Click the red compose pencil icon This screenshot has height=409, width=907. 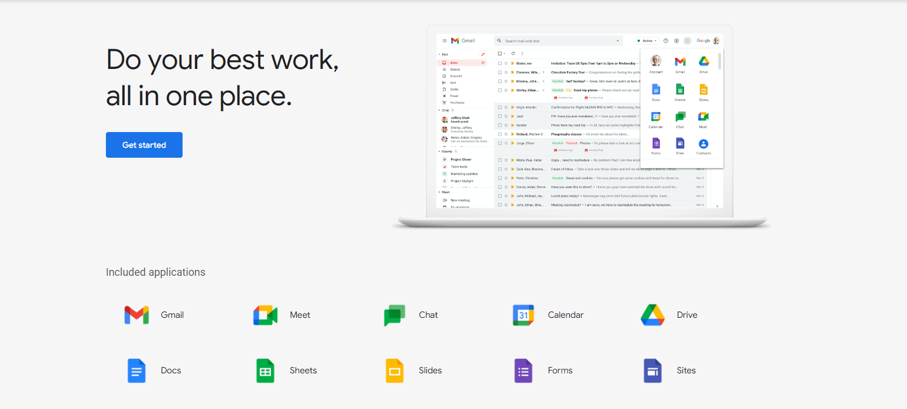coord(483,54)
